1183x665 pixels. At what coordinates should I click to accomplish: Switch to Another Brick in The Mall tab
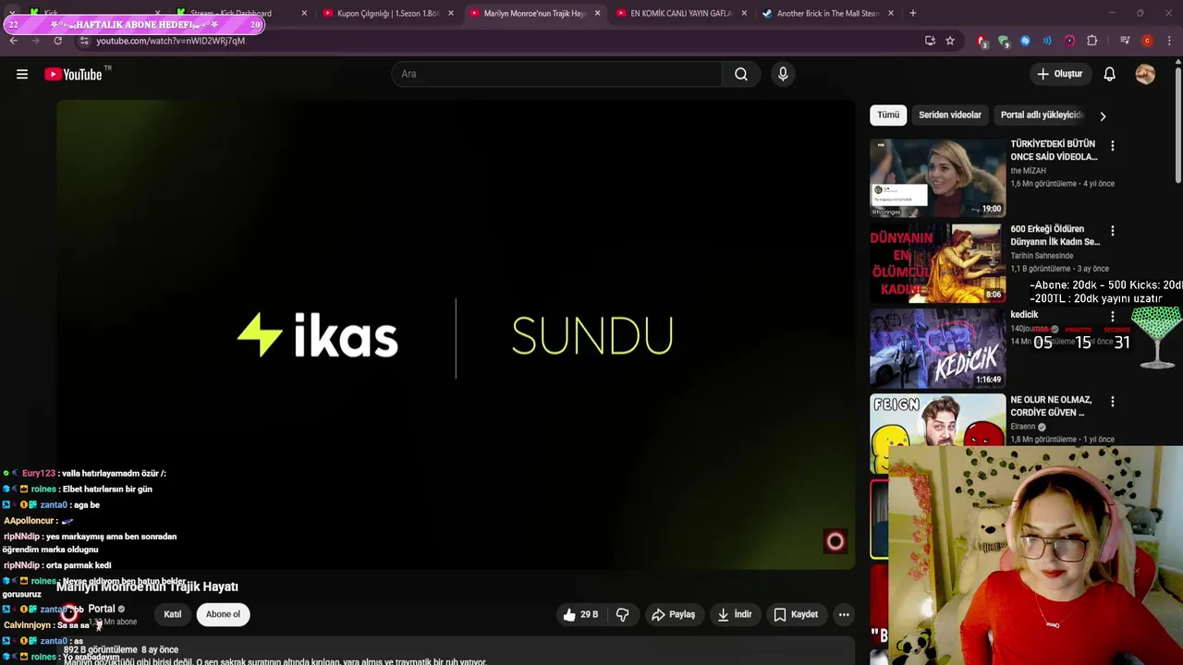(827, 13)
